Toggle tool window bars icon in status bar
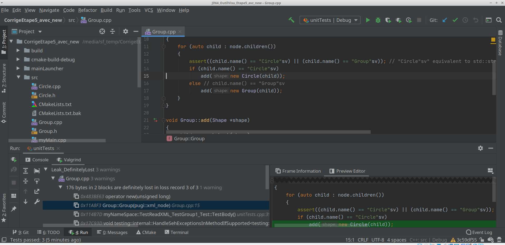Viewport: 505px width, 245px height. click(x=4, y=240)
